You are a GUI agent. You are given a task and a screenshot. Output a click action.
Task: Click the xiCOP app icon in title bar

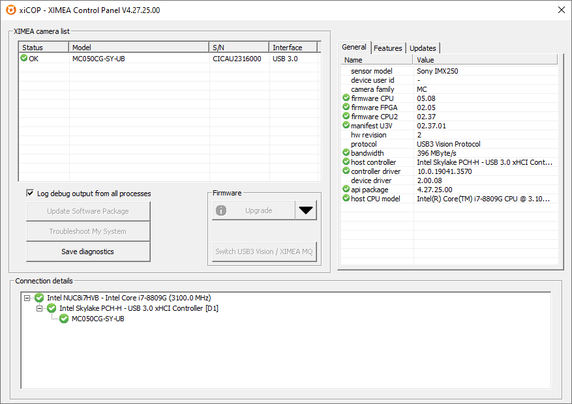pyautogui.click(x=11, y=10)
